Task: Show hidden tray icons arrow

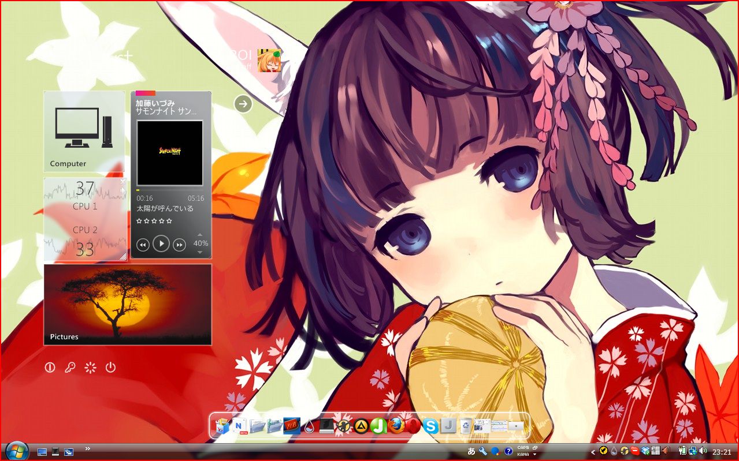Action: click(593, 452)
